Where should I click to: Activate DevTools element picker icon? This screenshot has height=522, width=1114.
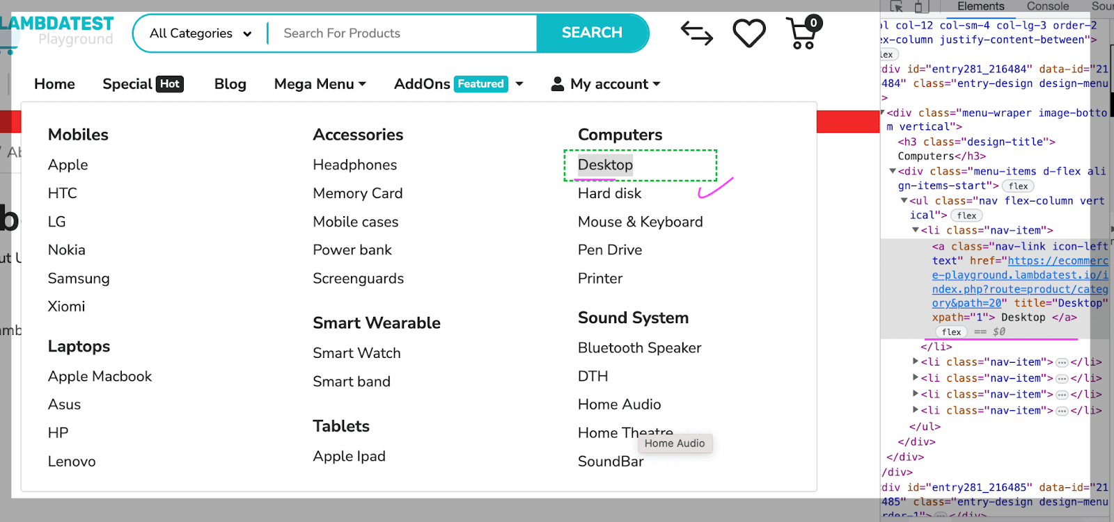pyautogui.click(x=896, y=7)
